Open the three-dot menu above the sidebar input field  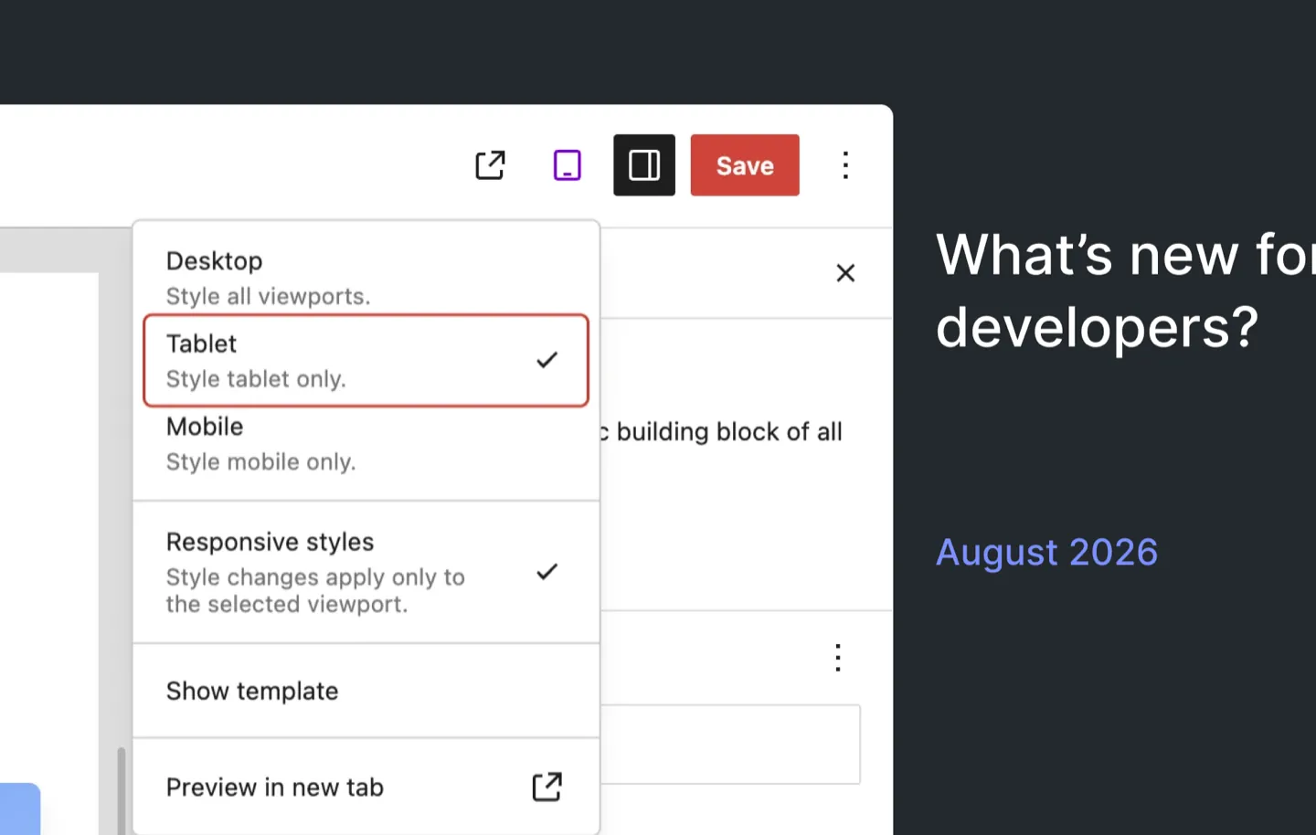point(837,658)
